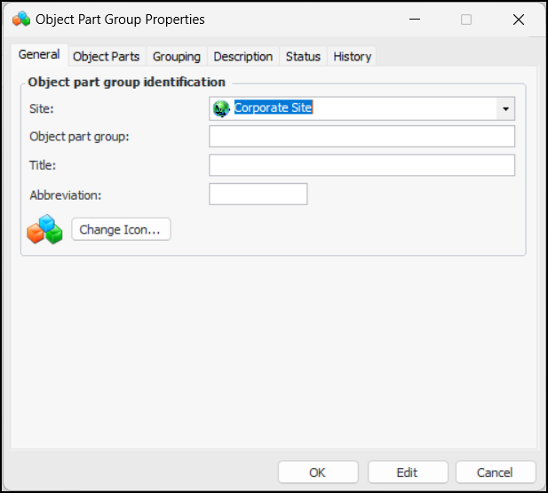Click the highlighted Corporate Site text

[x=274, y=107]
